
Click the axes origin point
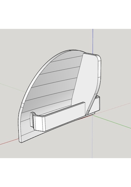(93, 115)
